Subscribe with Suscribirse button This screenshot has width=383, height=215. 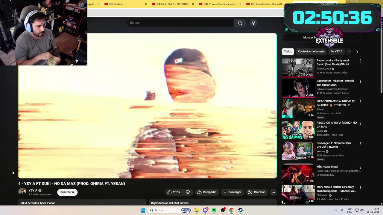pos(67,192)
